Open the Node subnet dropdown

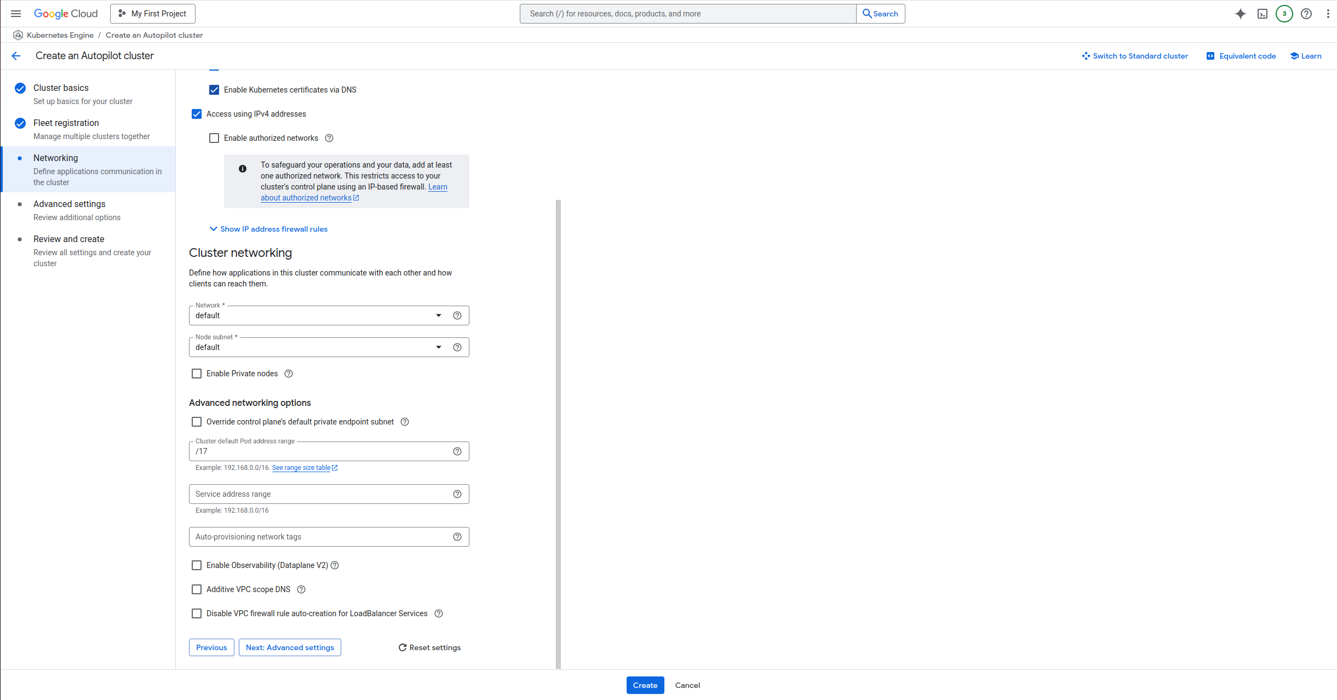[x=438, y=347]
